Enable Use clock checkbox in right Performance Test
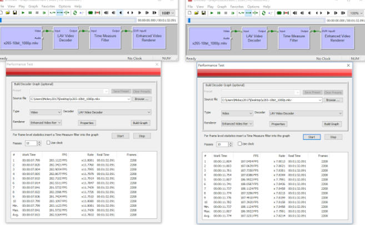Viewport: 365px width, 225px height. coord(239,144)
